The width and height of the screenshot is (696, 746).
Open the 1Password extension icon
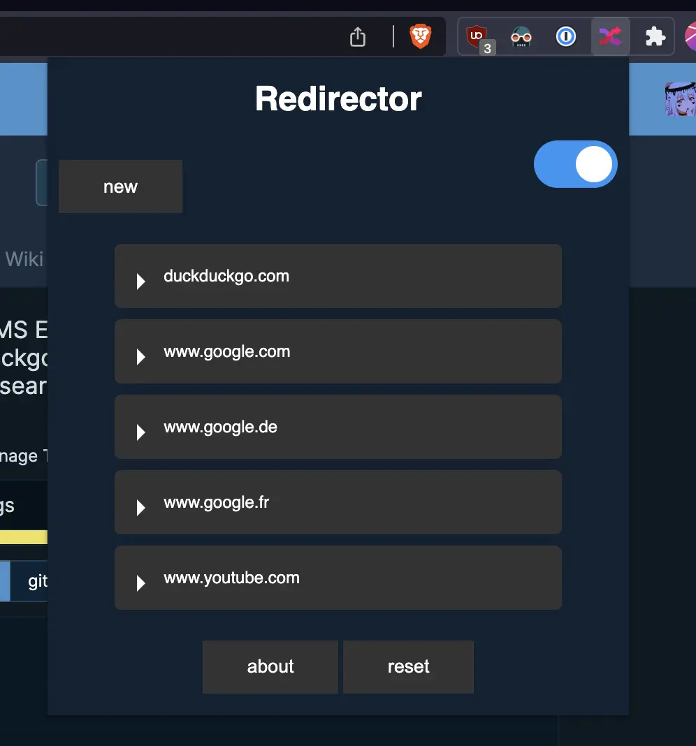click(x=565, y=36)
